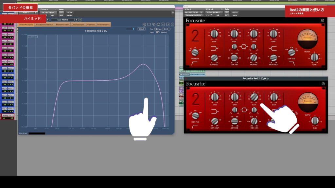Click Output gain knob in upper Focusrite plugin

[x=314, y=57]
